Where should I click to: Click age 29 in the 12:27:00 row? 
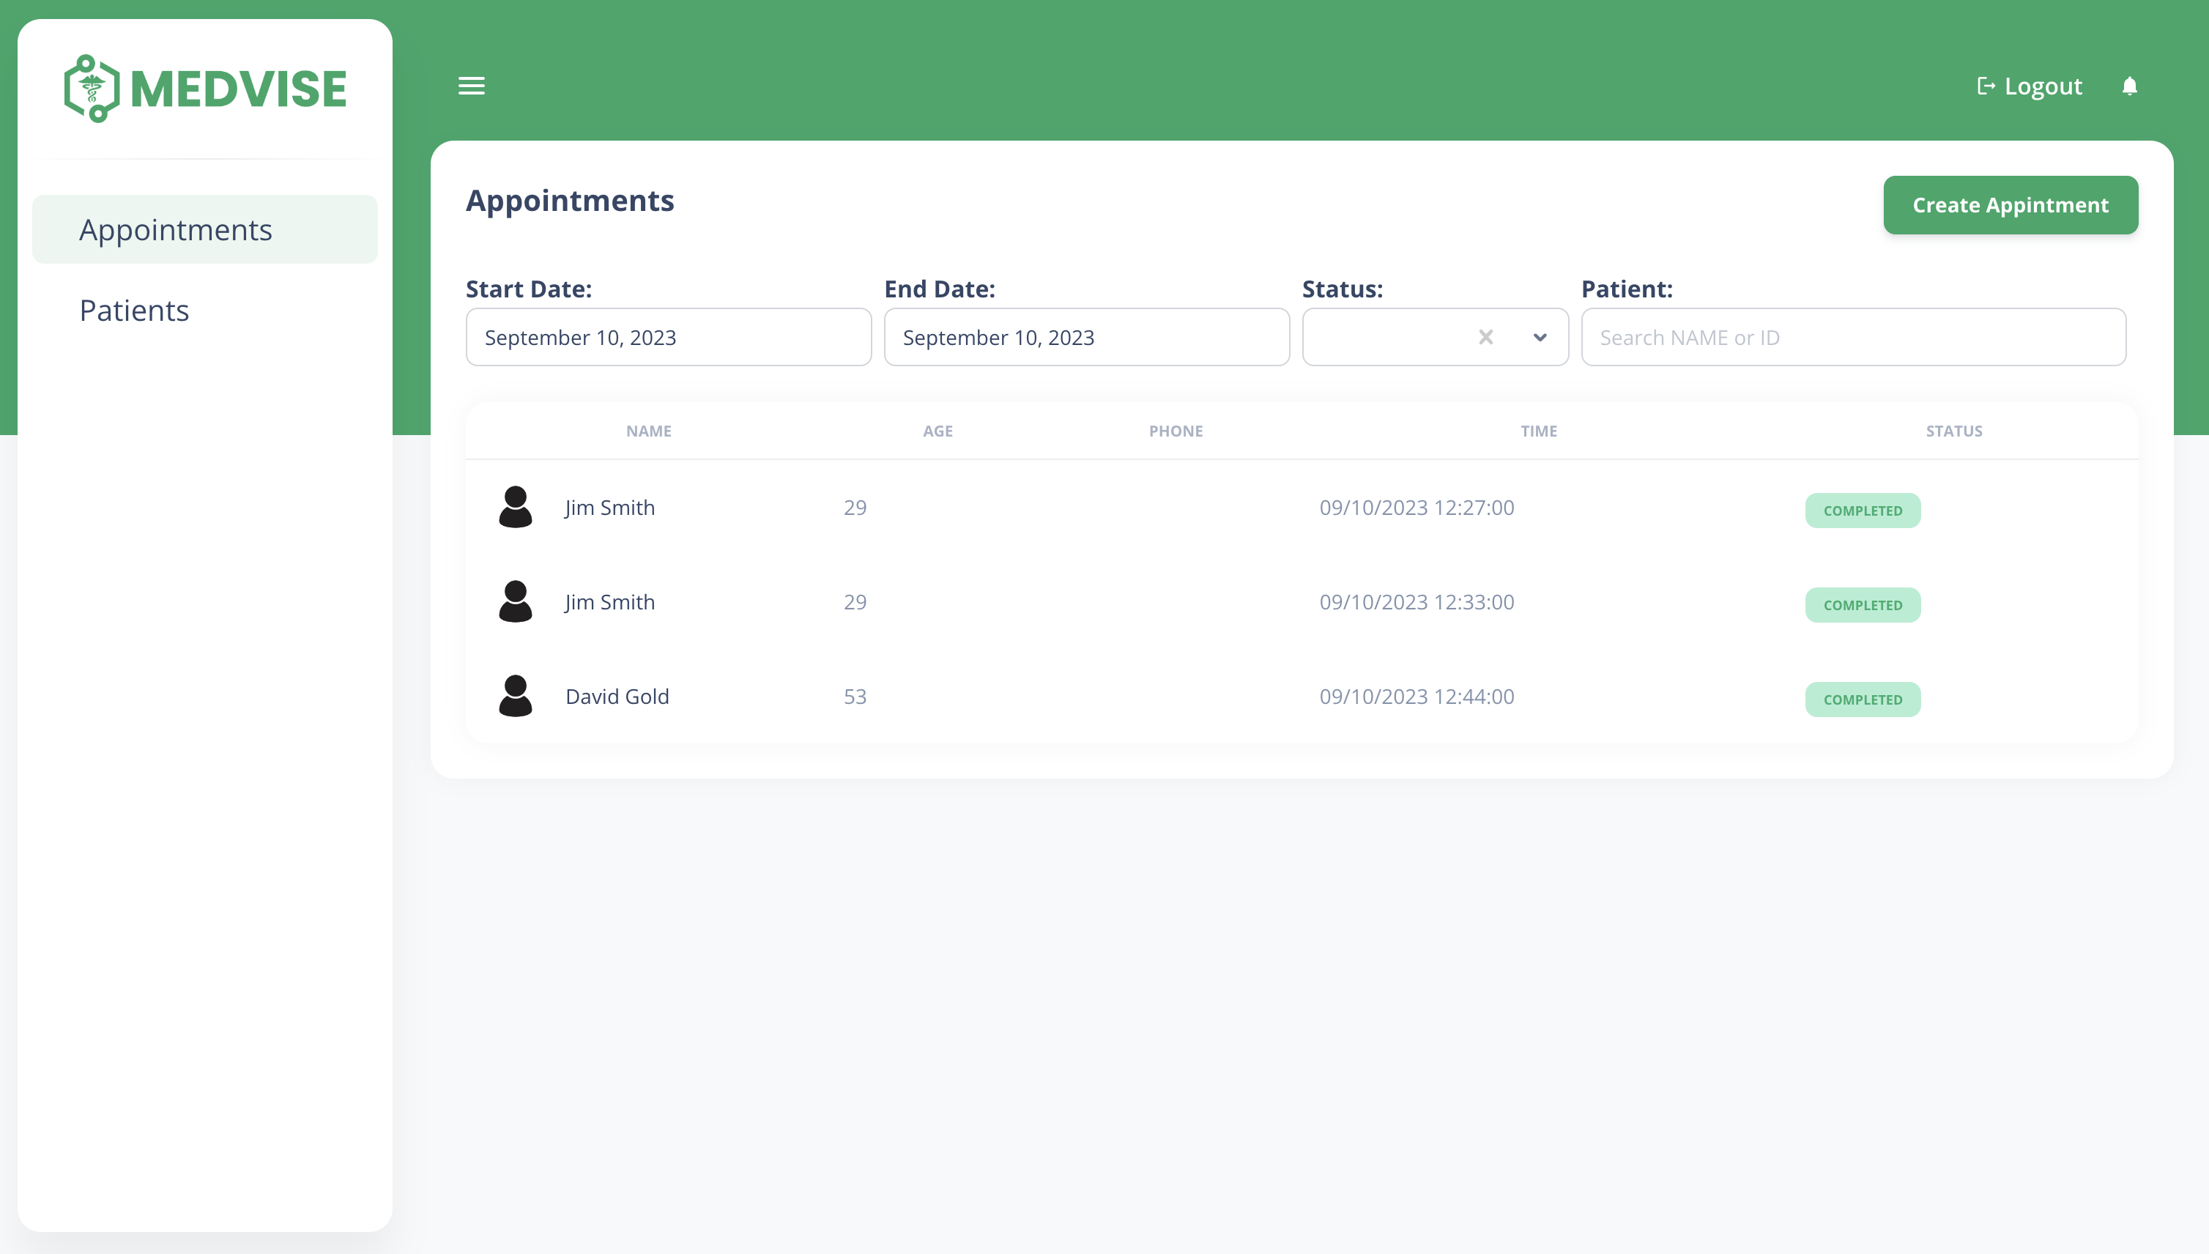pyautogui.click(x=854, y=508)
